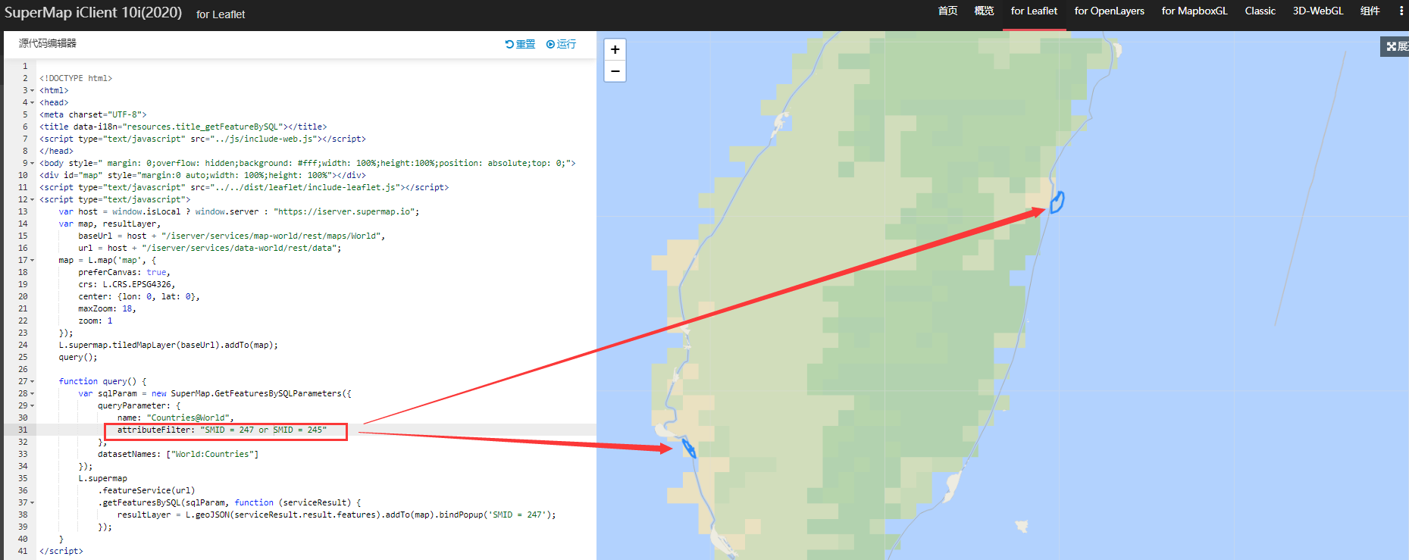
Task: Open the for MapboxGL tab
Action: 1194,11
